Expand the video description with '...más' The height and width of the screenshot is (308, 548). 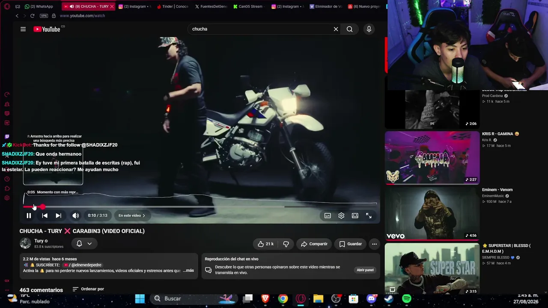pyautogui.click(x=188, y=270)
